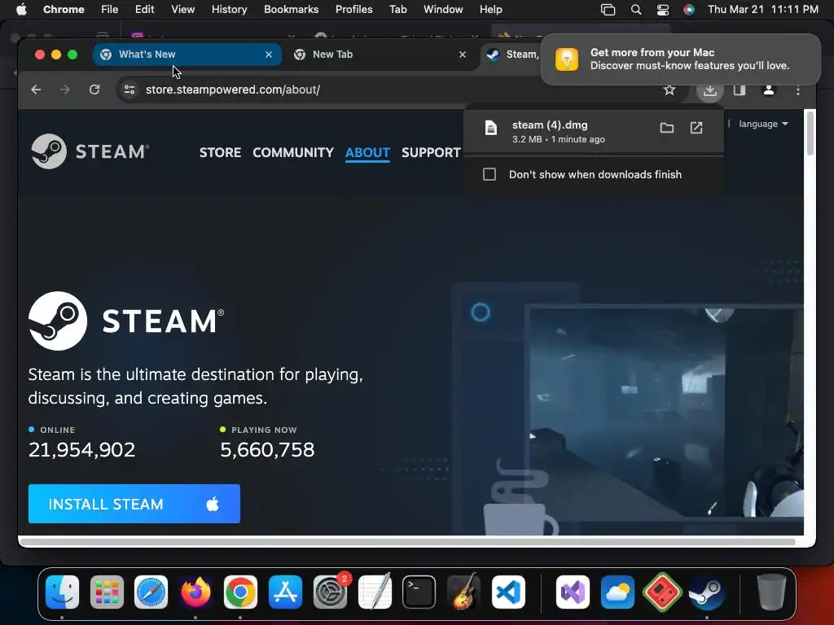Open the Window menu
Image resolution: width=834 pixels, height=625 pixels.
[x=443, y=10]
